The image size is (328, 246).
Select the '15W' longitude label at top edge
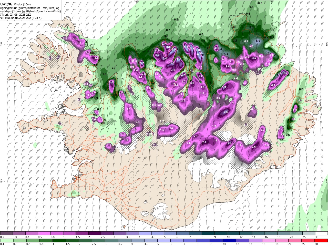pyautogui.click(x=271, y=1)
